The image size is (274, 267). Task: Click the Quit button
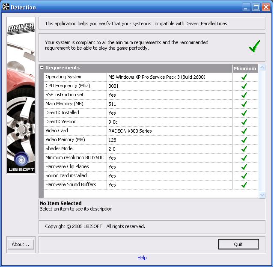[x=238, y=244]
